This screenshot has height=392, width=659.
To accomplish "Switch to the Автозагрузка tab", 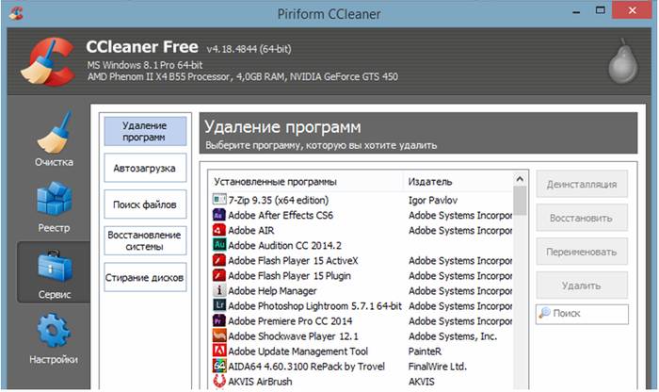I will [x=145, y=170].
